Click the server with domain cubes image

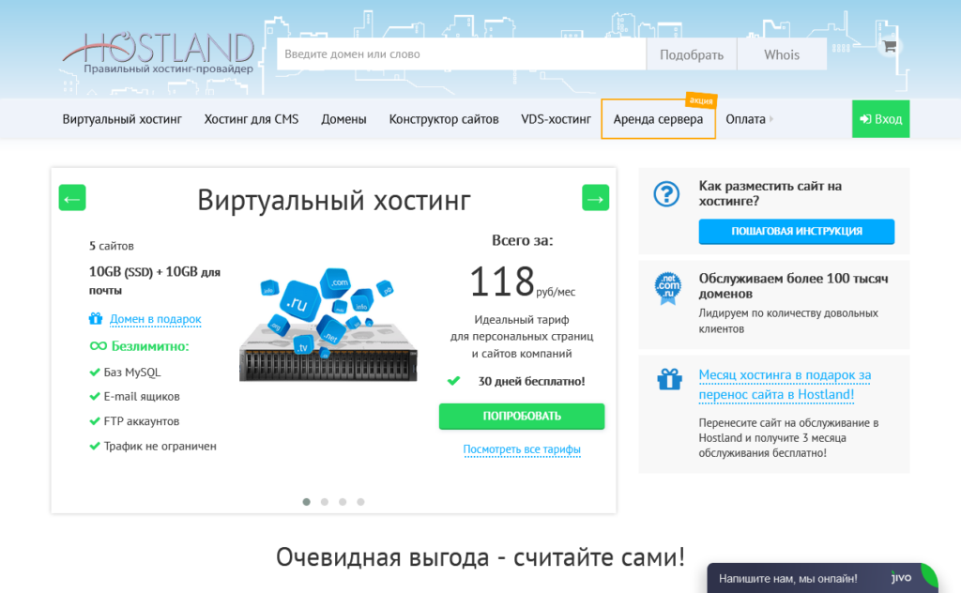click(328, 325)
